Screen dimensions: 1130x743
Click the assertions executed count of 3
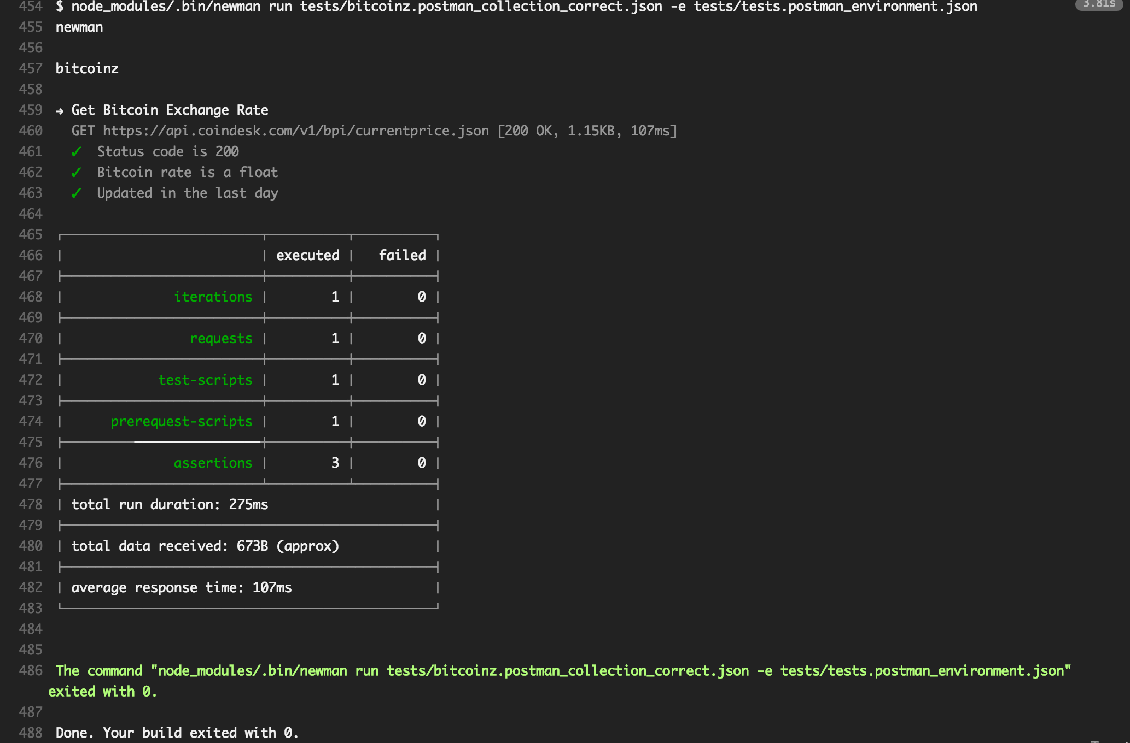(x=335, y=463)
